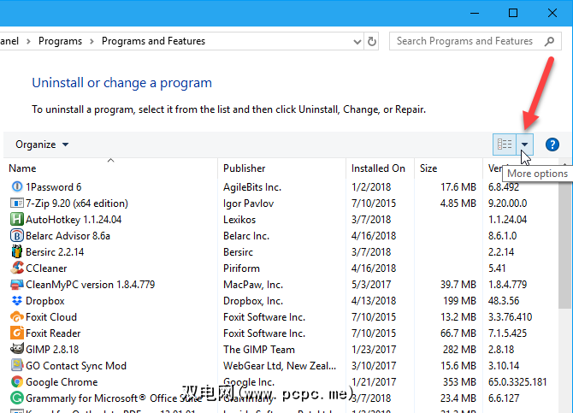Select the 7-Zip 9.20 icon
The width and height of the screenshot is (573, 413).
point(16,204)
